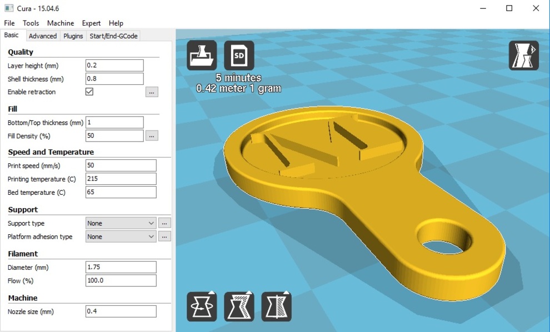Open Support type extra settings button

point(164,223)
